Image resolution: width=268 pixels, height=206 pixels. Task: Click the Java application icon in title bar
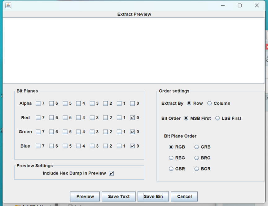8,6
